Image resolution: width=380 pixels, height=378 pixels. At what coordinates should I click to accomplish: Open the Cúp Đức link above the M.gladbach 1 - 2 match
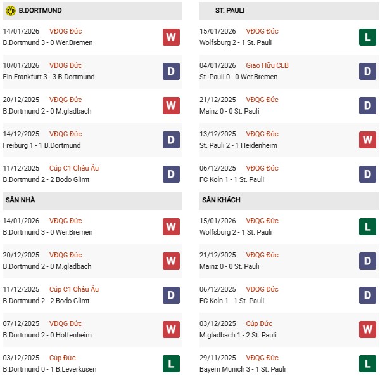pyautogui.click(x=258, y=323)
